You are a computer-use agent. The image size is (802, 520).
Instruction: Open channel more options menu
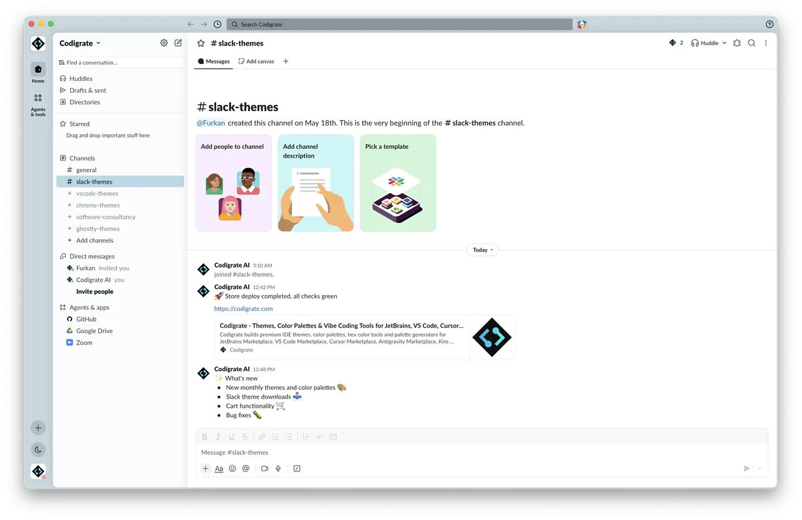click(766, 43)
